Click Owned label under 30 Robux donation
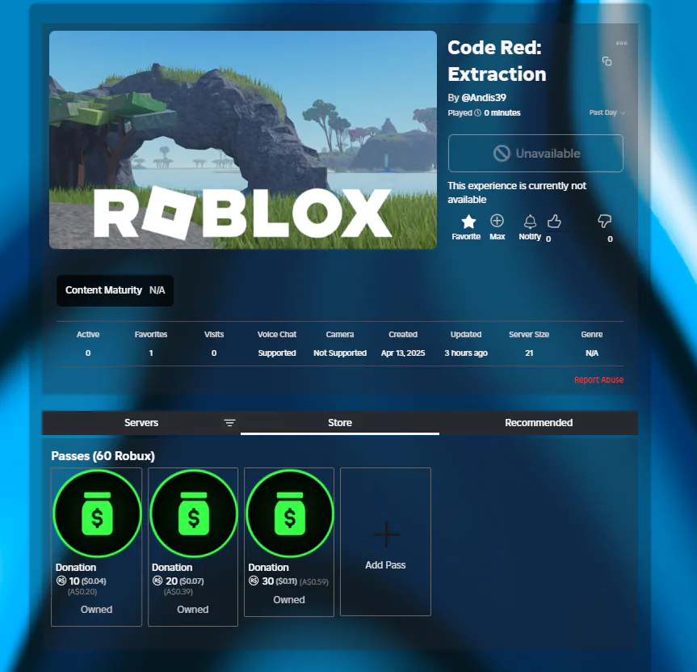This screenshot has width=697, height=672. [x=289, y=600]
